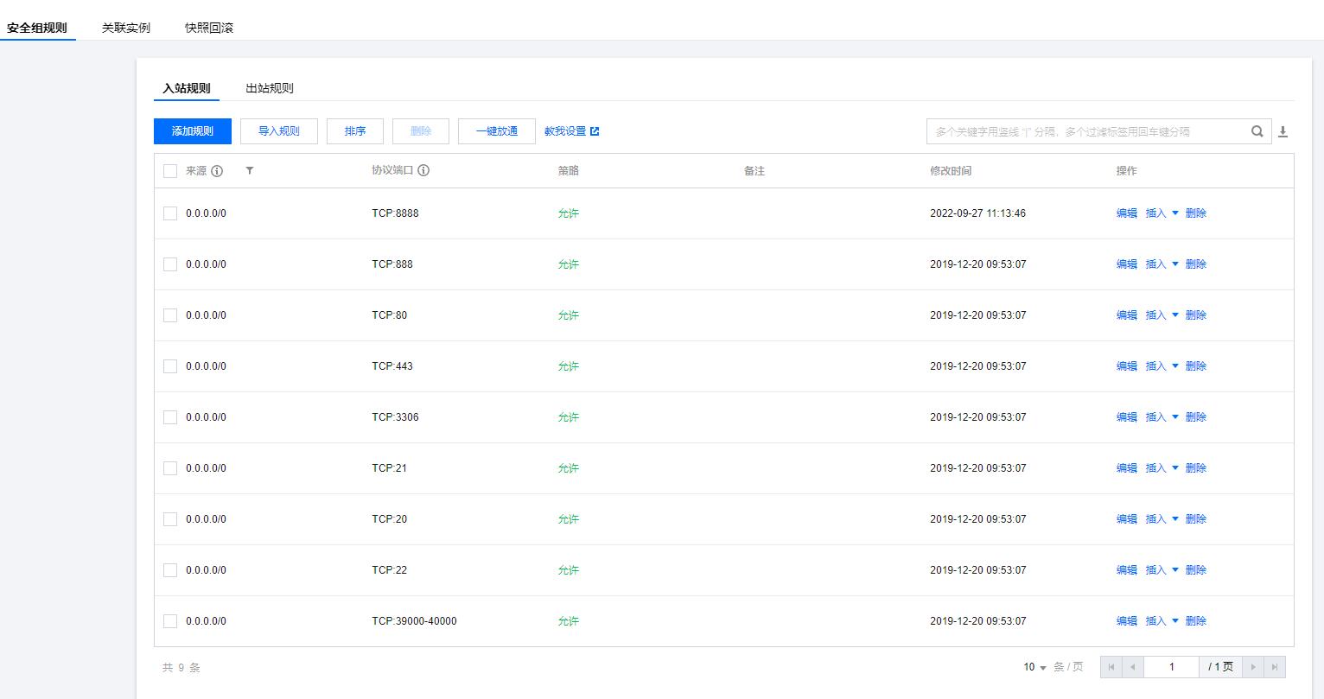Go to the next page arrow
The width and height of the screenshot is (1324, 699).
[1253, 667]
